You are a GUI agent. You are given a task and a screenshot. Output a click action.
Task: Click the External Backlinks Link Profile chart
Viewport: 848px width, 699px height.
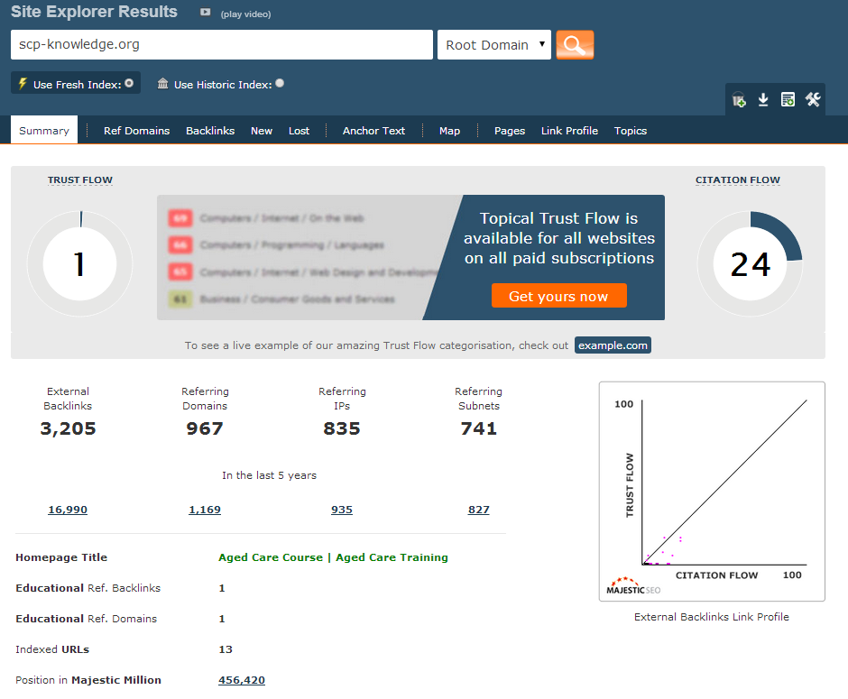click(x=712, y=492)
